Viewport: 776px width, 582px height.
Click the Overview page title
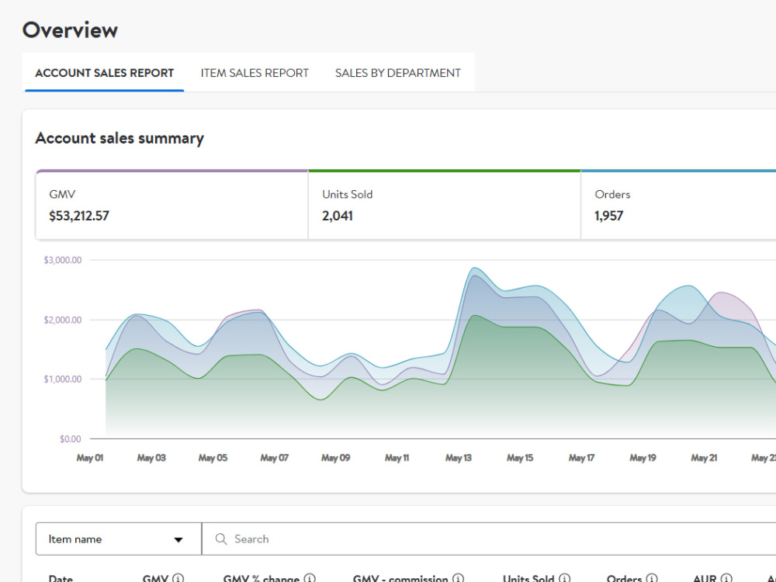(x=70, y=30)
